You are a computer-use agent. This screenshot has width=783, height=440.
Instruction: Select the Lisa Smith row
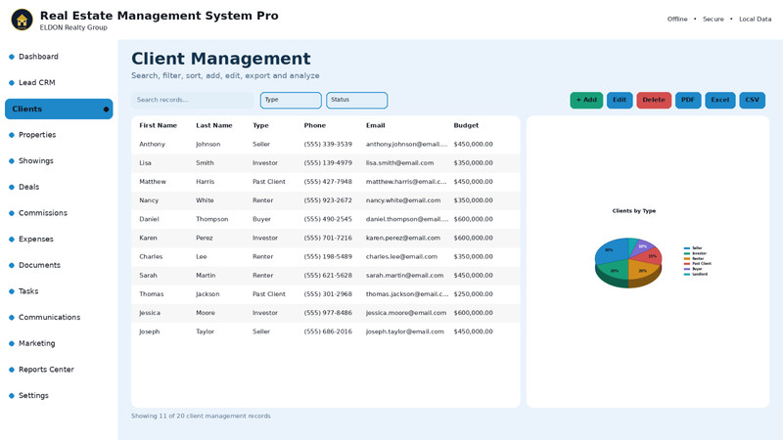point(326,162)
